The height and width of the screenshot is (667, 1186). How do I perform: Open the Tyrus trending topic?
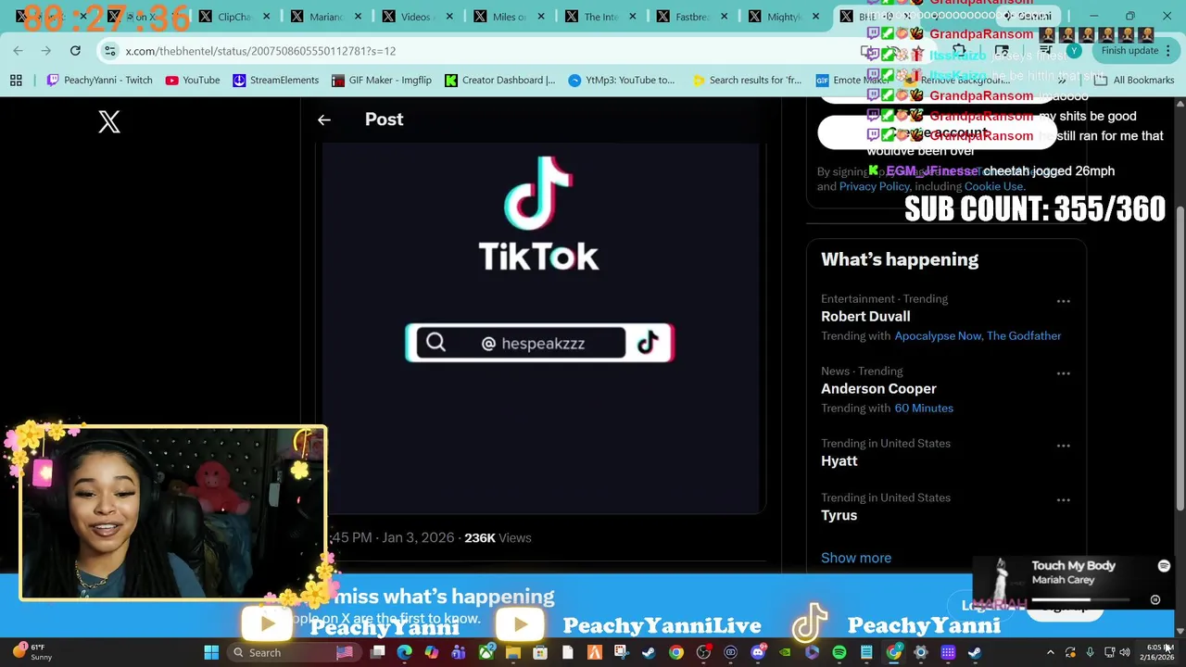839,516
